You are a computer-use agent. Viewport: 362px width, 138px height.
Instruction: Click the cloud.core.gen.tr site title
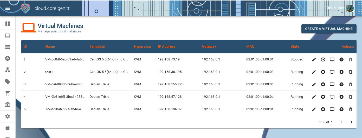pos(52,8)
